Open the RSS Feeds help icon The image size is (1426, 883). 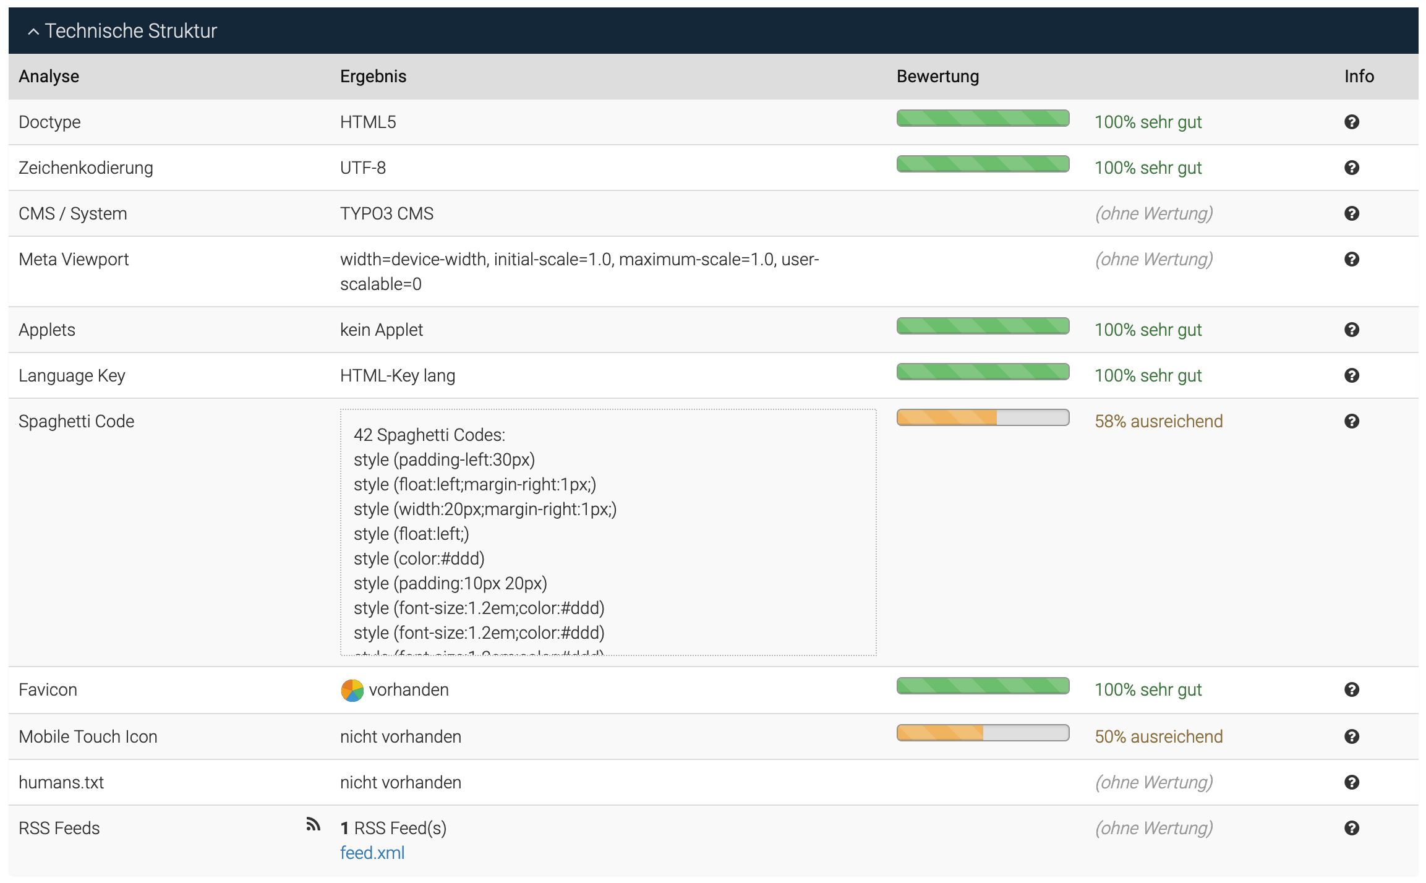pos(1352,828)
